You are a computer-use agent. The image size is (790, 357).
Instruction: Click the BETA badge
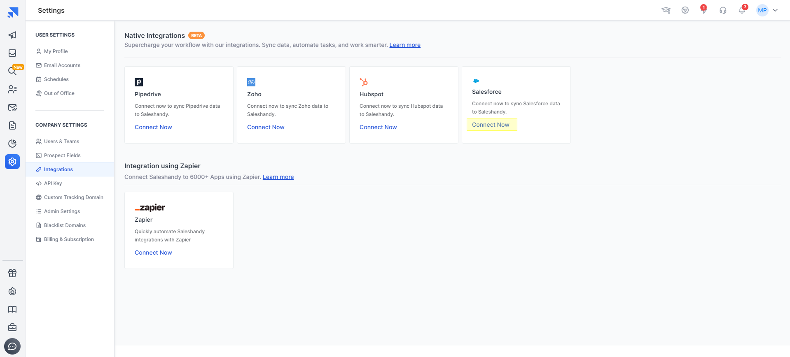[x=196, y=35]
